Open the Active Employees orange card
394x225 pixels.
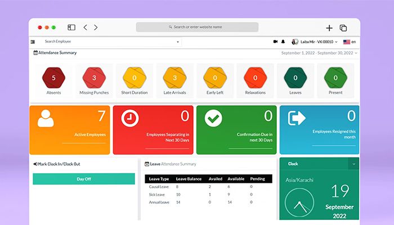click(70, 130)
